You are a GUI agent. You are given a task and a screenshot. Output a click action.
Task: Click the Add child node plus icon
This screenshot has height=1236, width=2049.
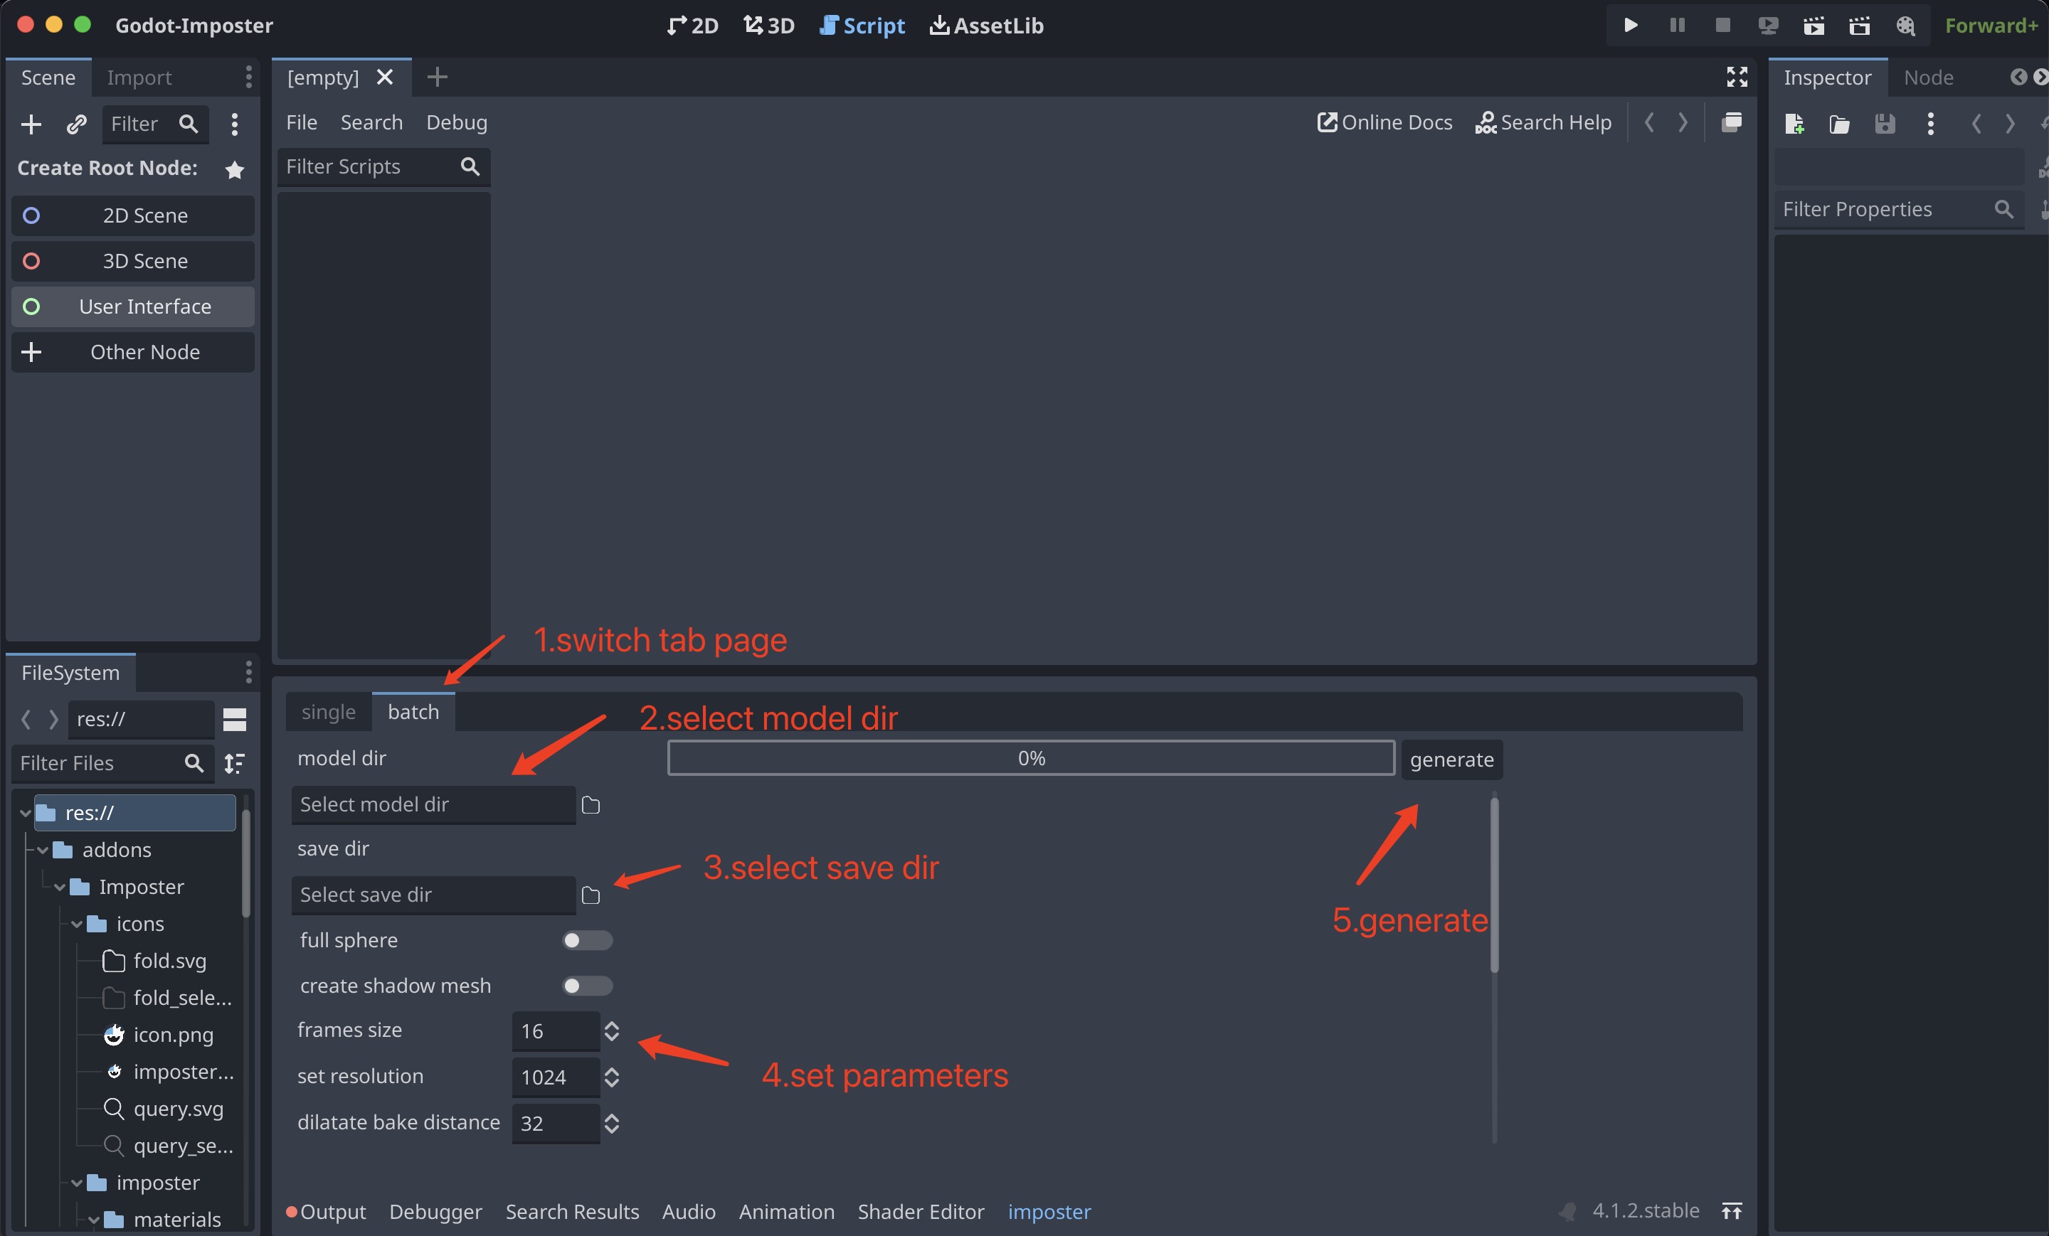pos(31,124)
